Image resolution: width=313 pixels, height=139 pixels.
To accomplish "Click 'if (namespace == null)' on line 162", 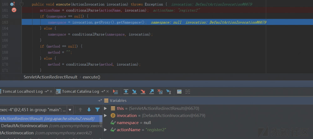I will point(64,16).
